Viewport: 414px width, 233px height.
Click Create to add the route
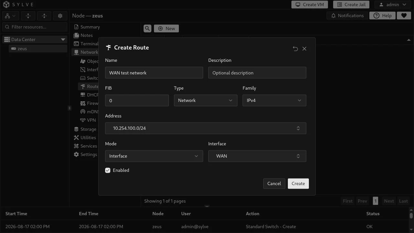click(298, 183)
